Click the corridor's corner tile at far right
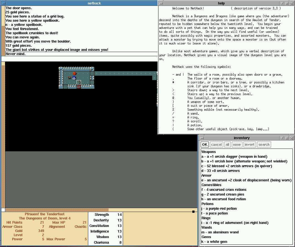The height and width of the screenshot is (247, 295). (x=154, y=73)
